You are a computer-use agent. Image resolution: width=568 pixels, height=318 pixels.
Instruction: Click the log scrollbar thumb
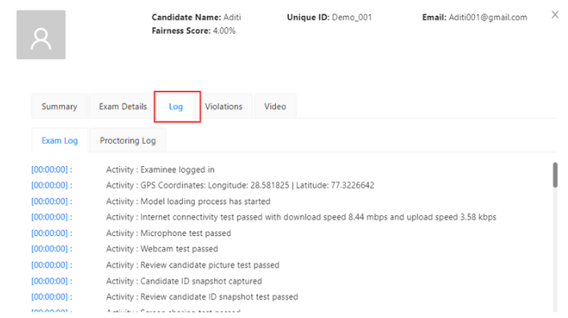tap(555, 175)
